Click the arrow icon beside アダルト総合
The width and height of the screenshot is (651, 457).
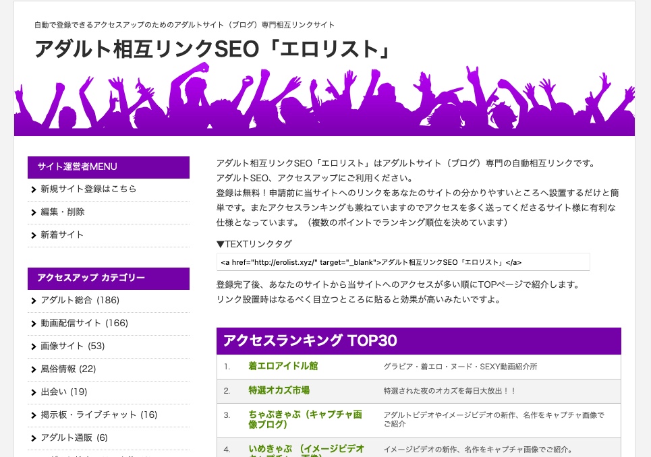coord(34,300)
